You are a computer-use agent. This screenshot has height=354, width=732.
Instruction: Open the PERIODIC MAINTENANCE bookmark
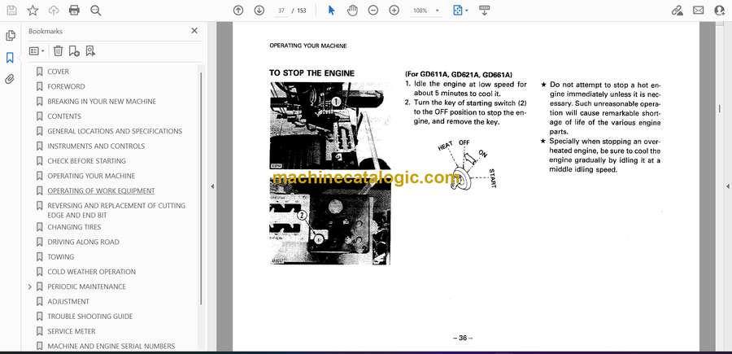[87, 286]
